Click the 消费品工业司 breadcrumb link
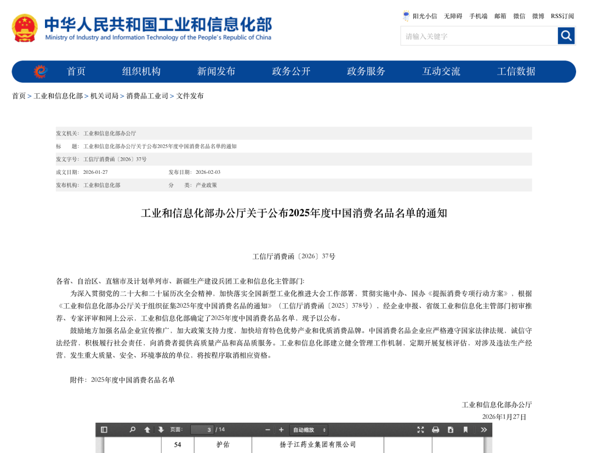The width and height of the screenshot is (592, 453). point(147,96)
